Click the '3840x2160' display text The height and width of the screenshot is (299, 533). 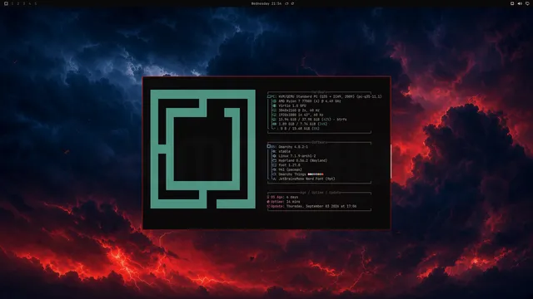[x=299, y=110]
